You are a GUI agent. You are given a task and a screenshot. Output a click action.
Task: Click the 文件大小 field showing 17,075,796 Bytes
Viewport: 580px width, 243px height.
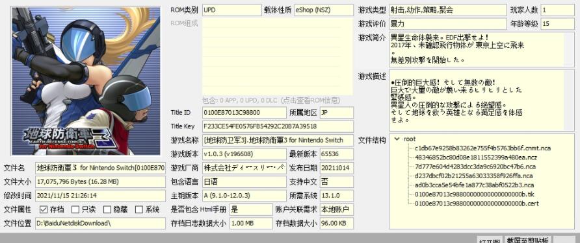coord(100,182)
